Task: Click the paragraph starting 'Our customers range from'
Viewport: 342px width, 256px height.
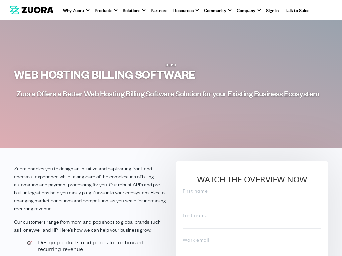Action: point(87,226)
